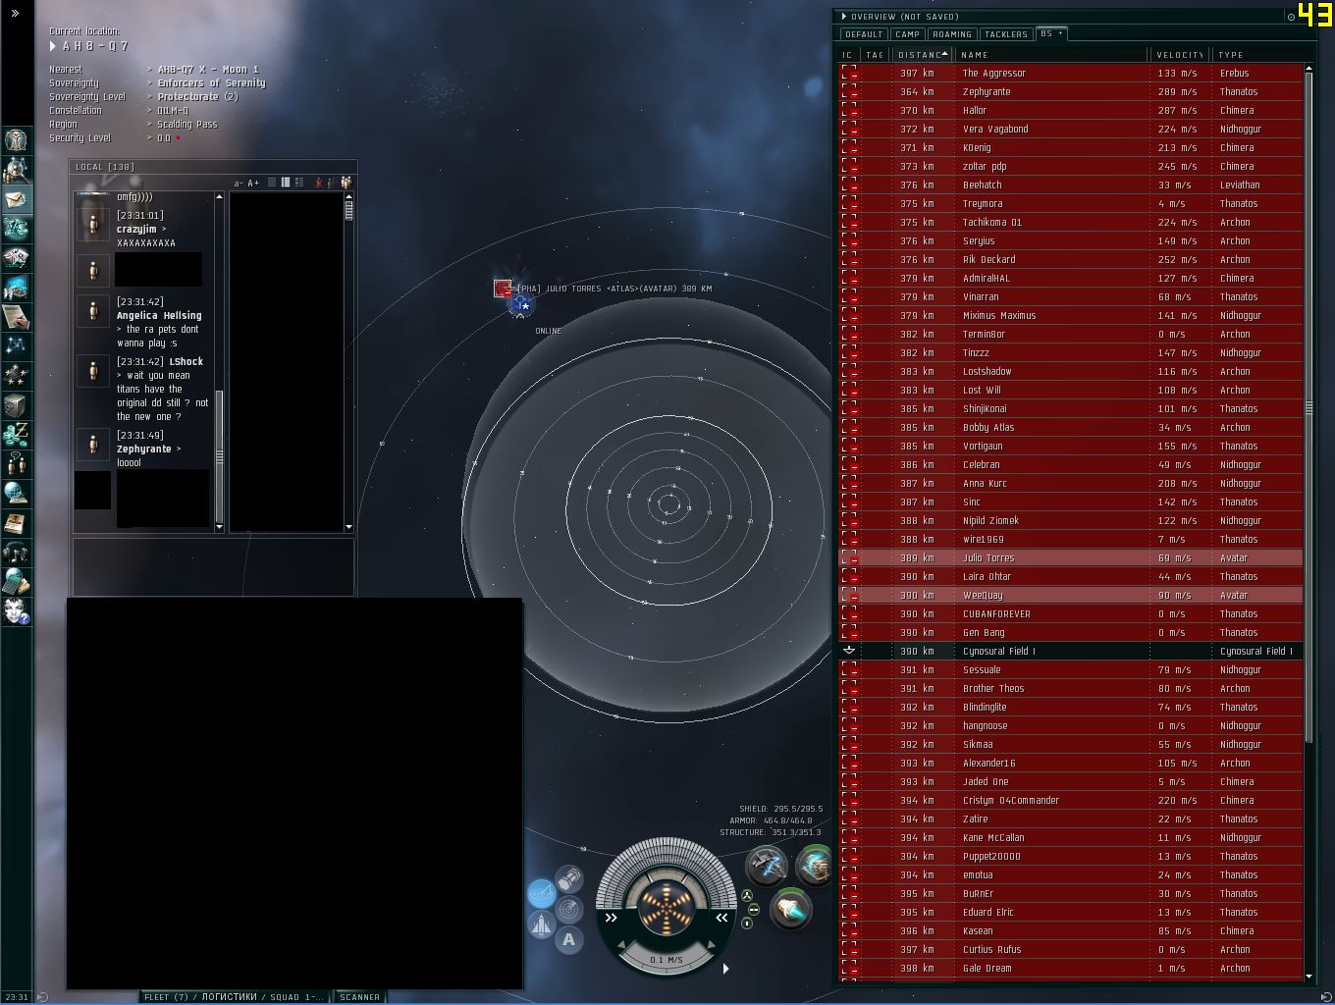Open the cargo hold HUD button

(x=569, y=877)
